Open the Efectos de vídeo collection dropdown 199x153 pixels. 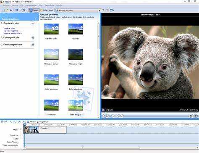tap(78, 11)
